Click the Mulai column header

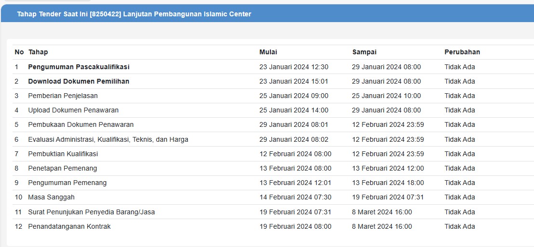268,52
